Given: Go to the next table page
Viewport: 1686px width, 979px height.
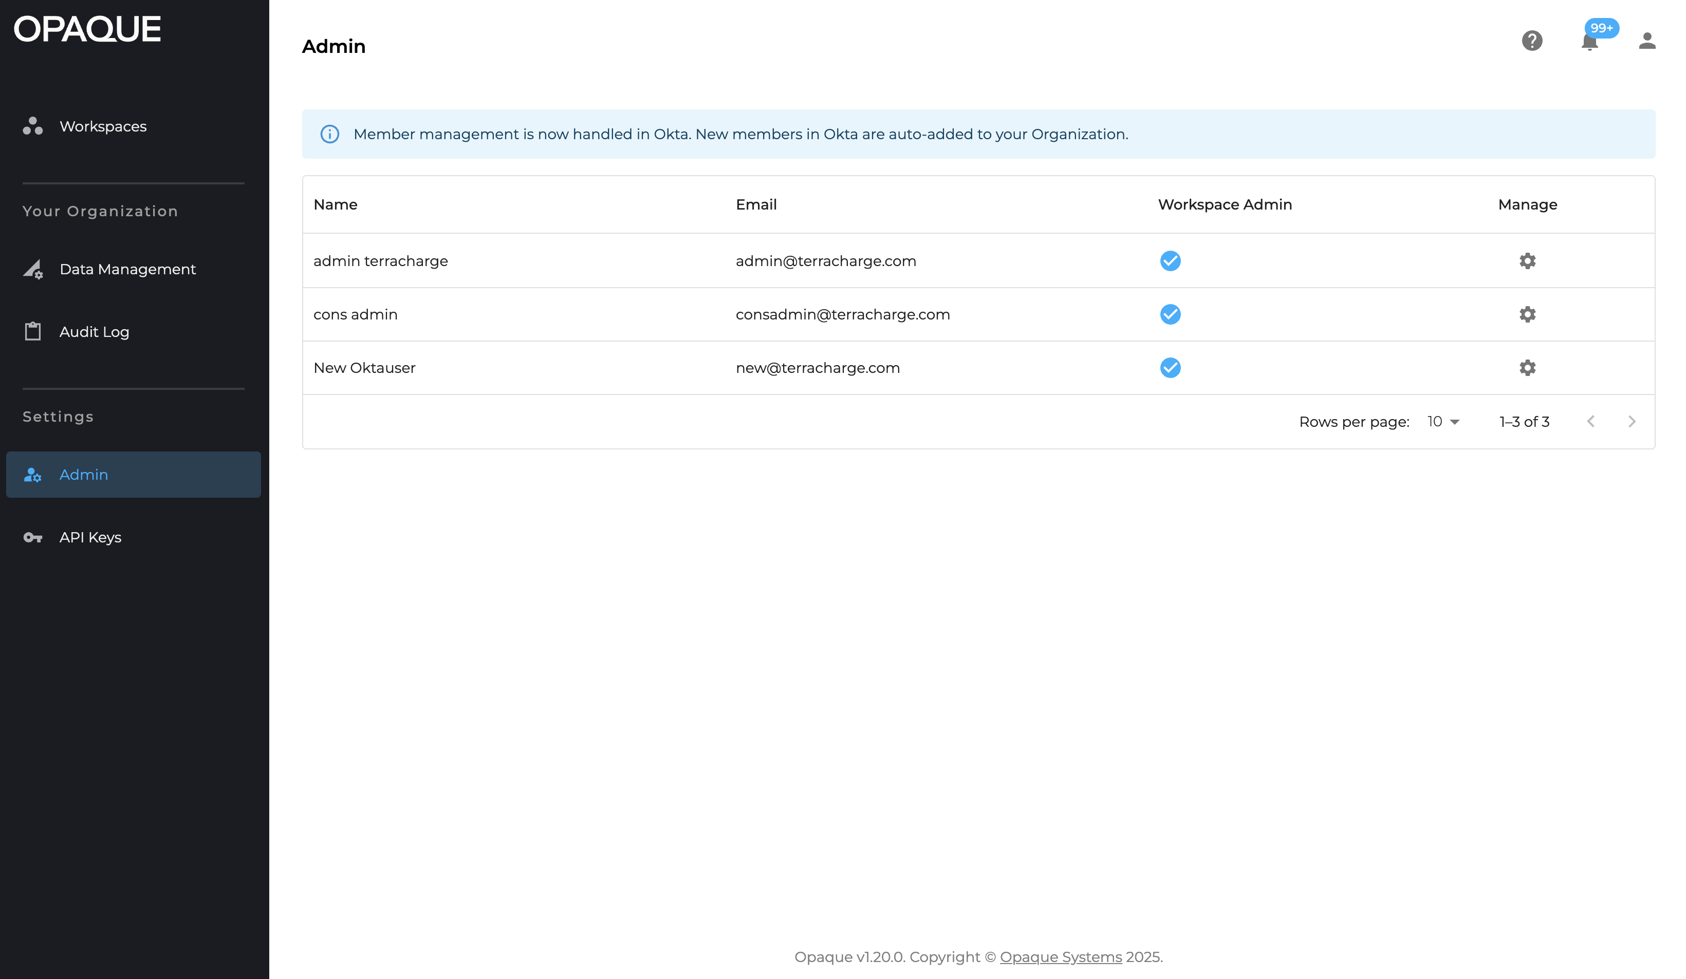Looking at the screenshot, I should coord(1631,421).
